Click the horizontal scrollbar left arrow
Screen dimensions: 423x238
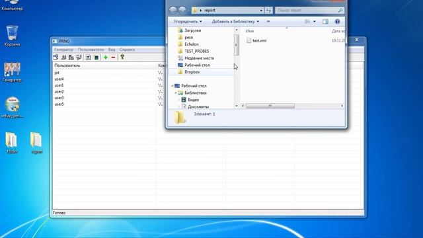[x=243, y=106]
